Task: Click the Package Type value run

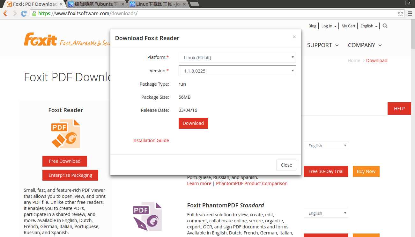Action: coord(182,84)
